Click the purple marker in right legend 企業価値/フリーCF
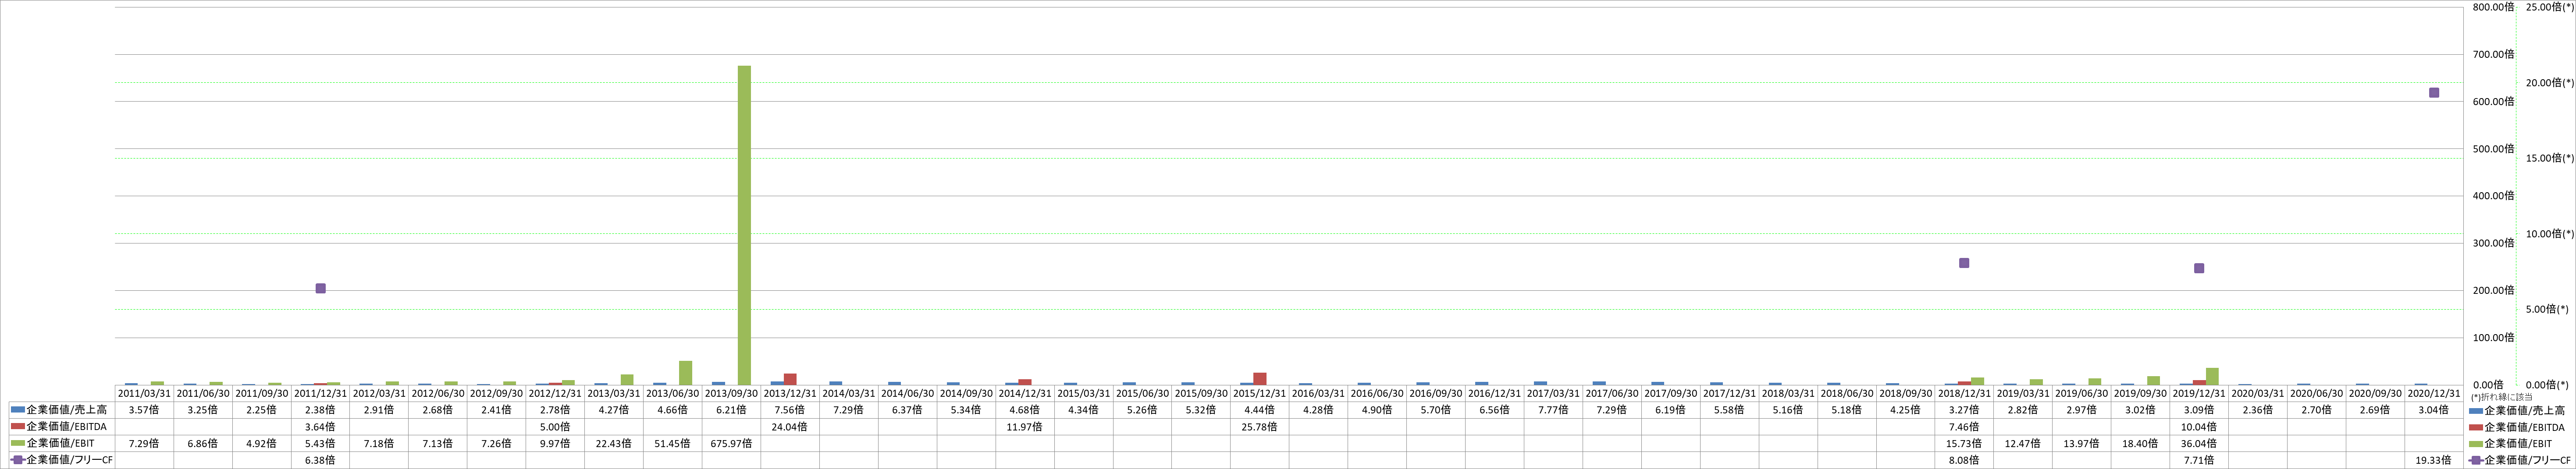Image resolution: width=2576 pixels, height=469 pixels. (x=2476, y=460)
